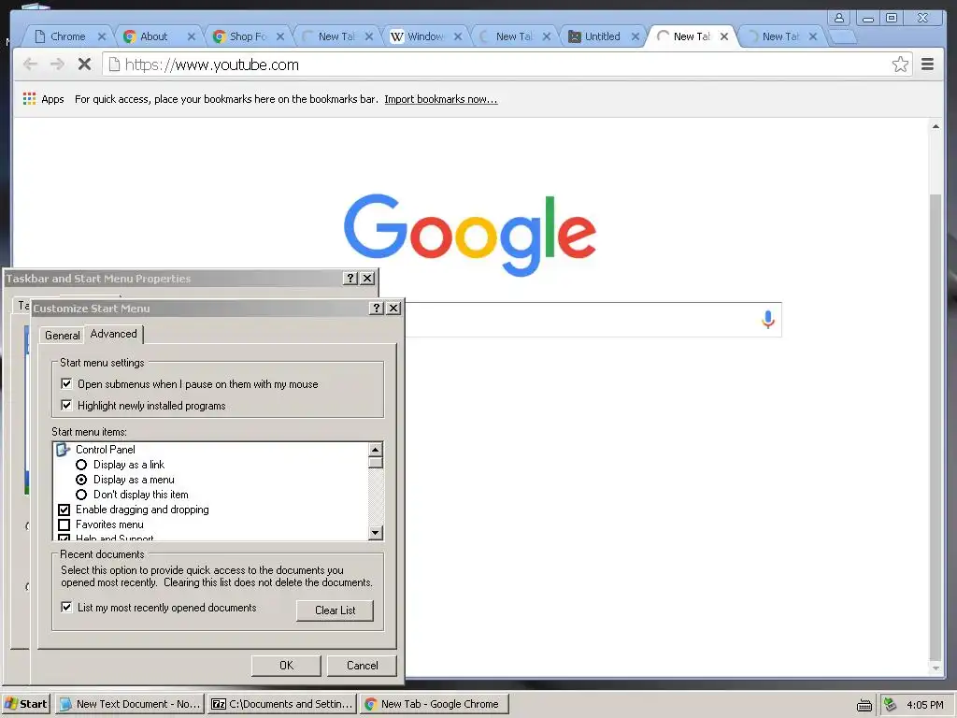Select 'Display as a menu' radio option
The height and width of the screenshot is (718, 957).
pos(81,480)
